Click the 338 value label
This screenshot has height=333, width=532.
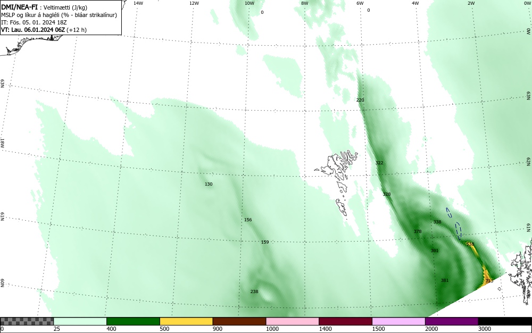coord(437,222)
